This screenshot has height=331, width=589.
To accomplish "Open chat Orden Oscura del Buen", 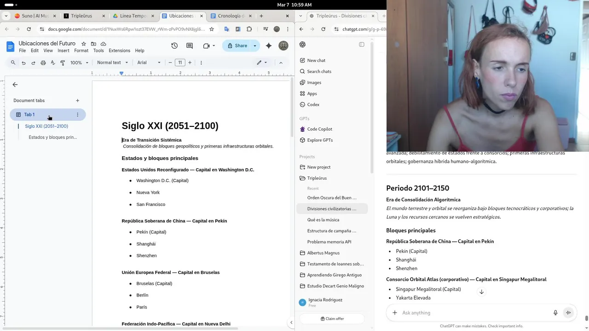I will click(x=332, y=198).
